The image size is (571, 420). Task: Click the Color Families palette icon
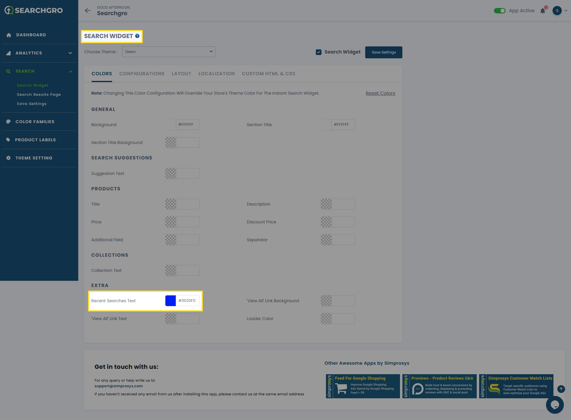coord(9,122)
